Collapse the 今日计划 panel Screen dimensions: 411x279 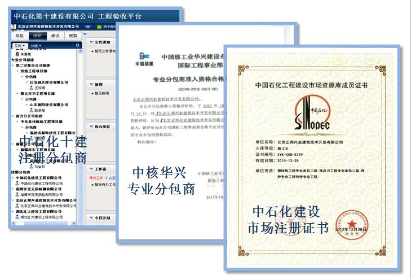pyautogui.click(x=91, y=218)
